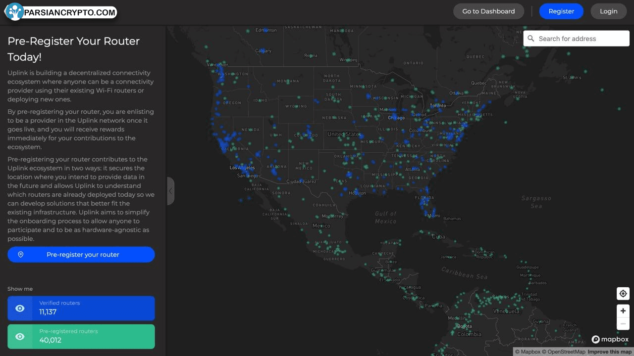
Task: Click the Login button
Action: [609, 11]
